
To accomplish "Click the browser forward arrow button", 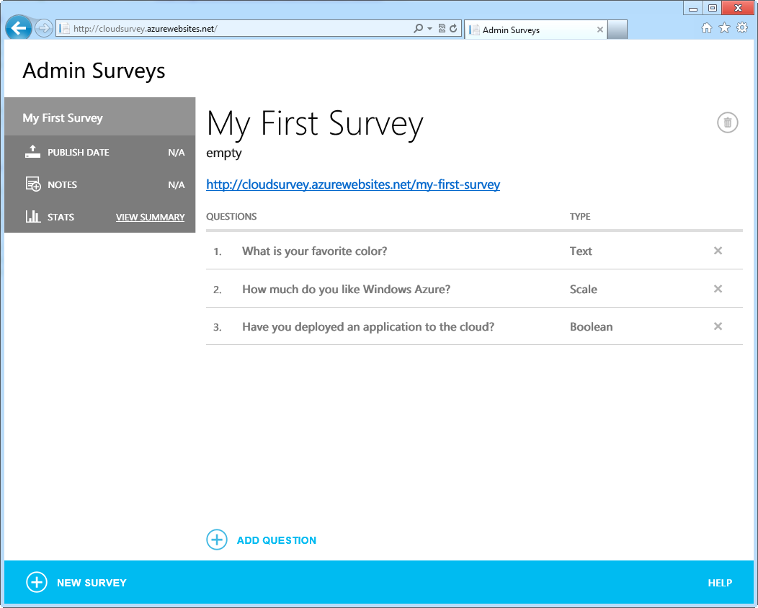I will [x=43, y=29].
